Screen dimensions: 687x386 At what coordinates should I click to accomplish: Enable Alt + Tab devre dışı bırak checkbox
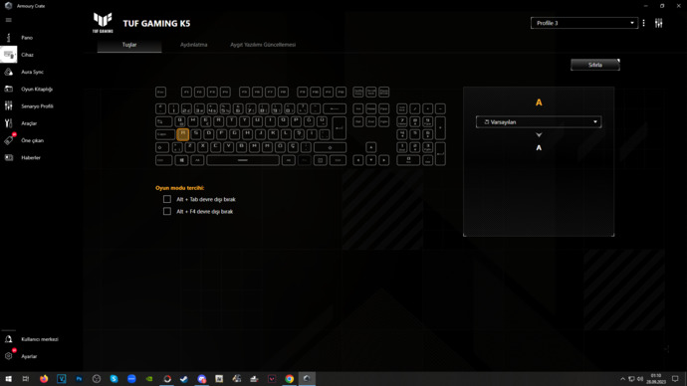coord(167,199)
